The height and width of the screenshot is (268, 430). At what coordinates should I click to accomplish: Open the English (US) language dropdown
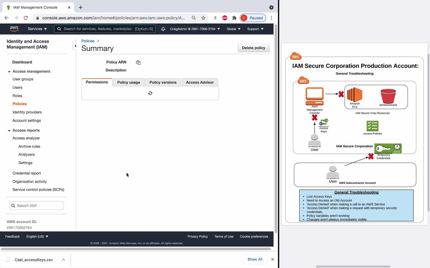tap(37, 237)
